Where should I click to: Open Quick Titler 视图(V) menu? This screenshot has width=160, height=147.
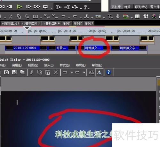(33, 65)
